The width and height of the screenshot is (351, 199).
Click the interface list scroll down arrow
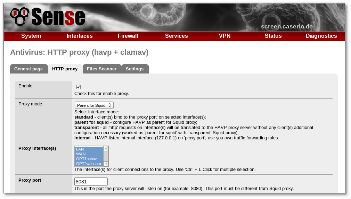(x=106, y=164)
